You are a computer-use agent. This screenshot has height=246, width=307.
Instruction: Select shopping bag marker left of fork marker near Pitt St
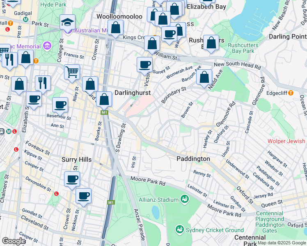(19, 84)
